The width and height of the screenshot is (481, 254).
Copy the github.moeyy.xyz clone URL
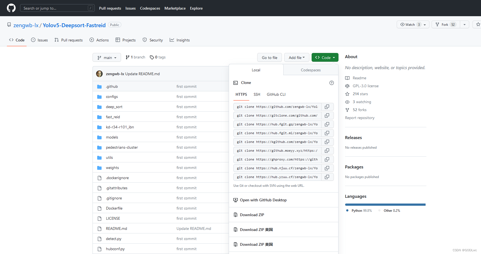tap(327, 151)
